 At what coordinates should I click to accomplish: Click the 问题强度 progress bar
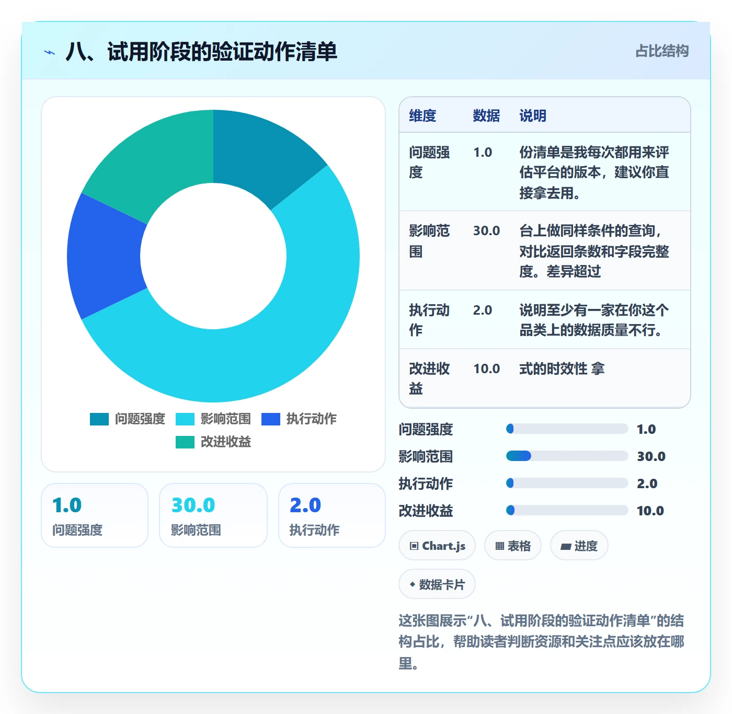[x=567, y=429]
